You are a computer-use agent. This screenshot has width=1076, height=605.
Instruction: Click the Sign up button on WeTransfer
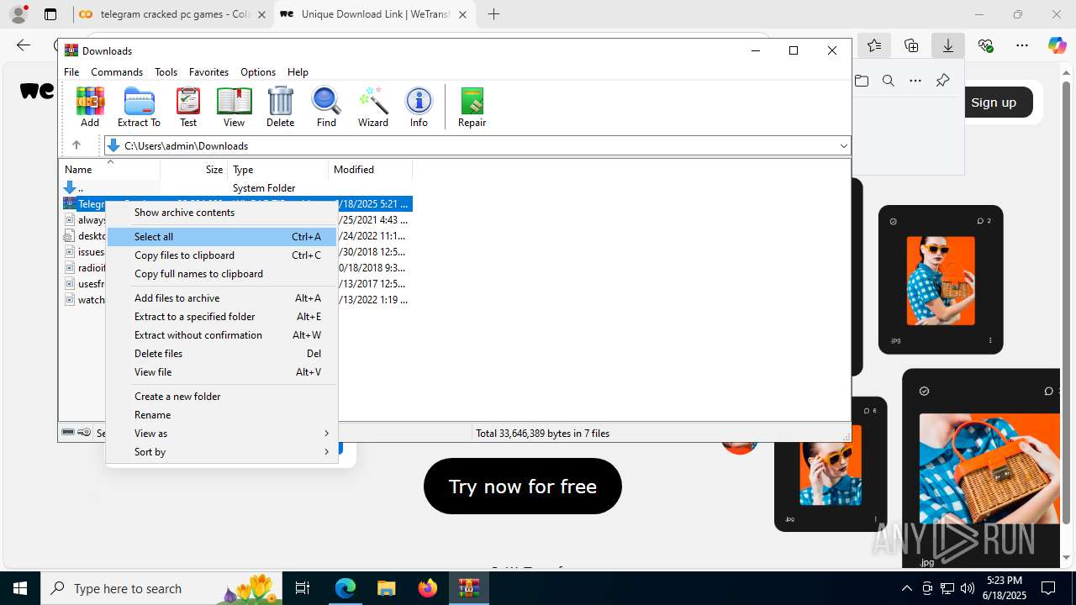click(994, 103)
